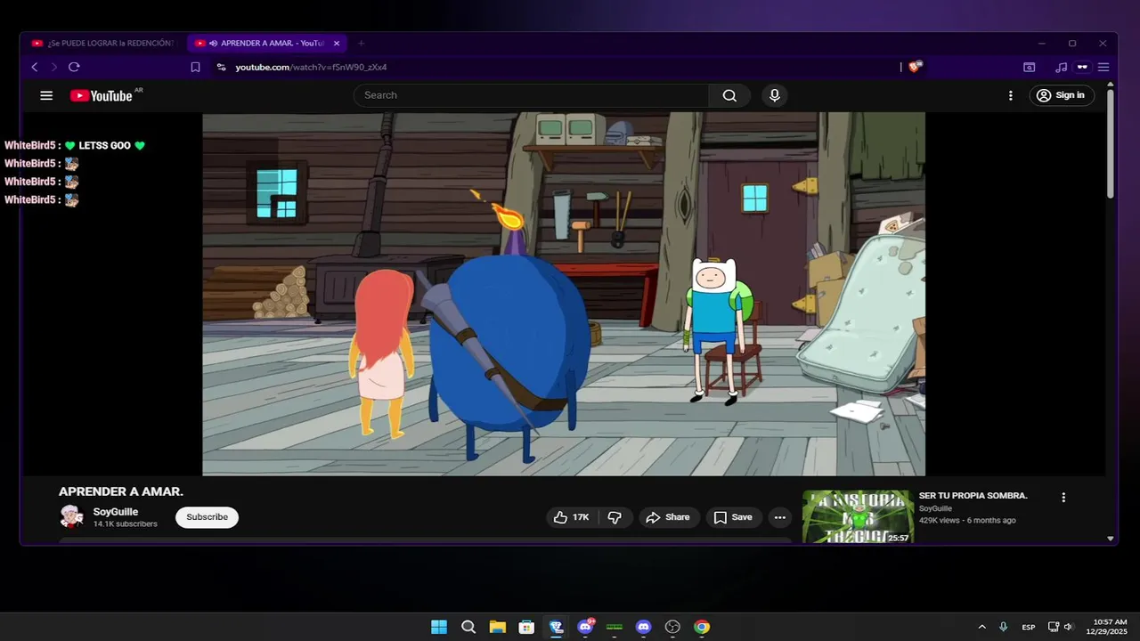This screenshot has width=1140, height=641.
Task: Like the video with 17K likes
Action: [572, 517]
